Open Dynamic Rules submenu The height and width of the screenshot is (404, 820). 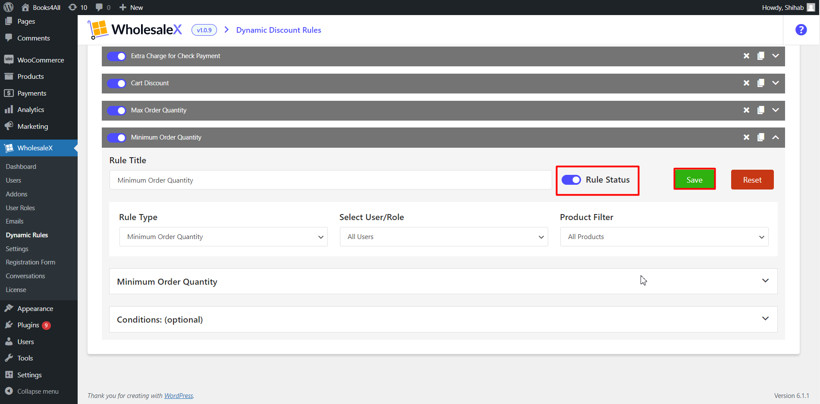coord(27,235)
